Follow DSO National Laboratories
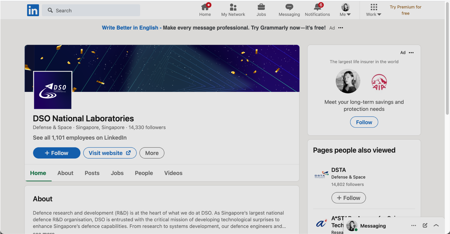This screenshot has height=234, width=450. [x=57, y=153]
